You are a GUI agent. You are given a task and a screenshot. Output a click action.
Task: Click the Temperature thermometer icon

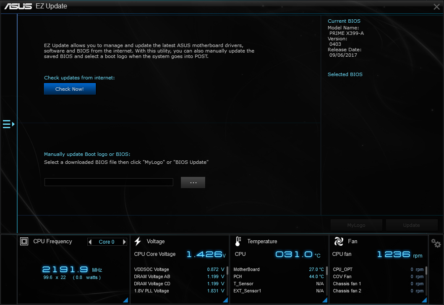(x=238, y=241)
